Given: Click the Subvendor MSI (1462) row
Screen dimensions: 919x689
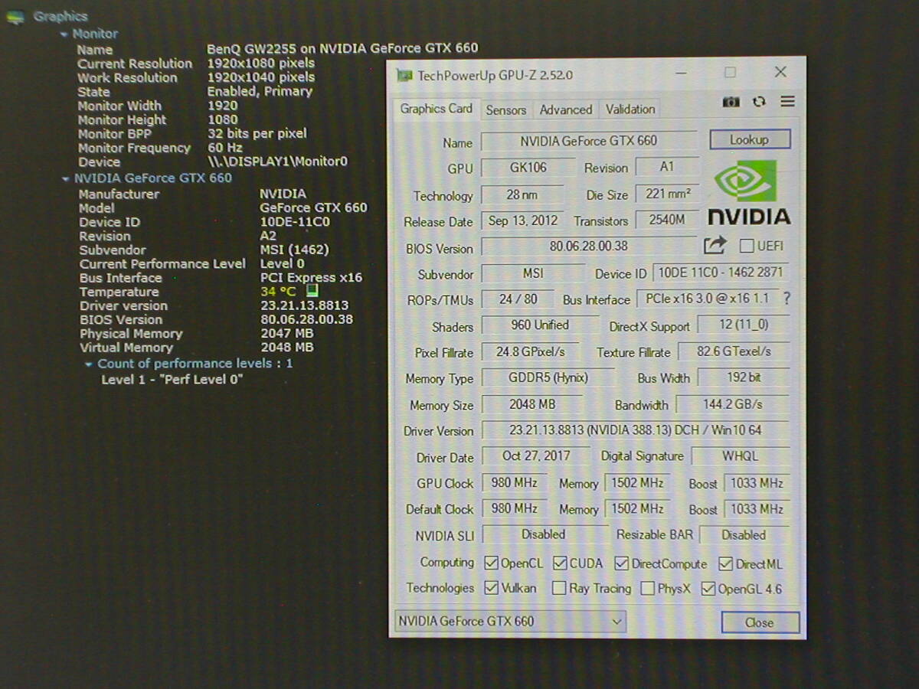Looking at the screenshot, I should pos(204,250).
